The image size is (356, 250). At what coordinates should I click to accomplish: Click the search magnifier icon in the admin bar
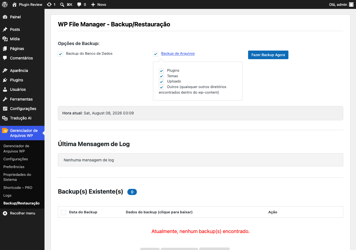(x=62, y=4)
